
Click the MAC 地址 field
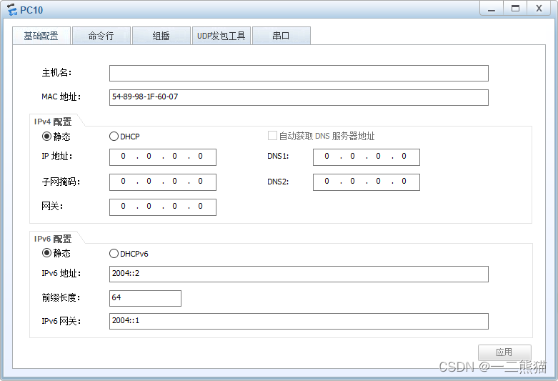coord(299,97)
